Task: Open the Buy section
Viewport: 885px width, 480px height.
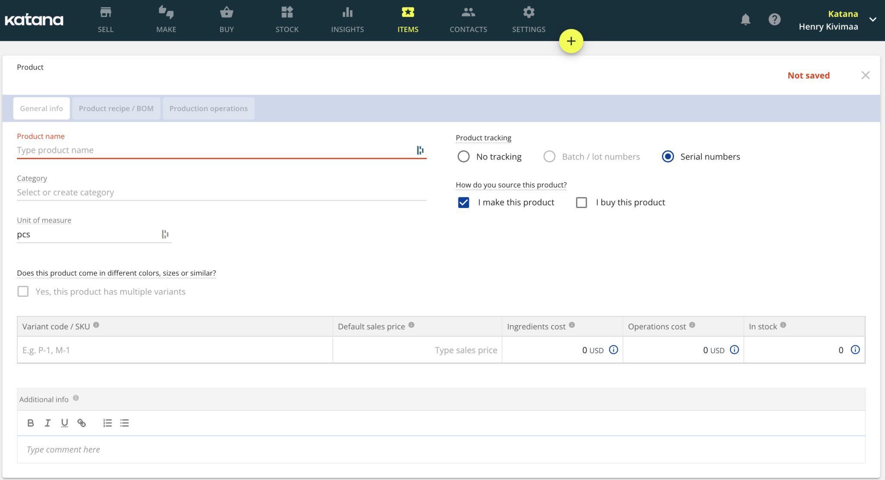Action: pos(226,12)
